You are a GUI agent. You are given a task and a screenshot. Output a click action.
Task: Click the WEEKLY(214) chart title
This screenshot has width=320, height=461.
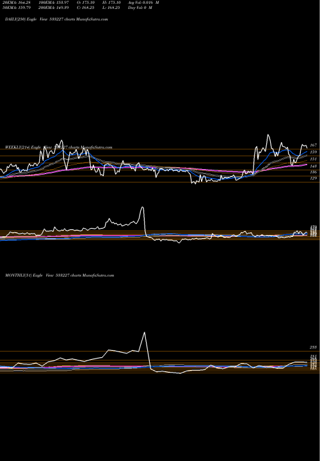tap(59, 147)
